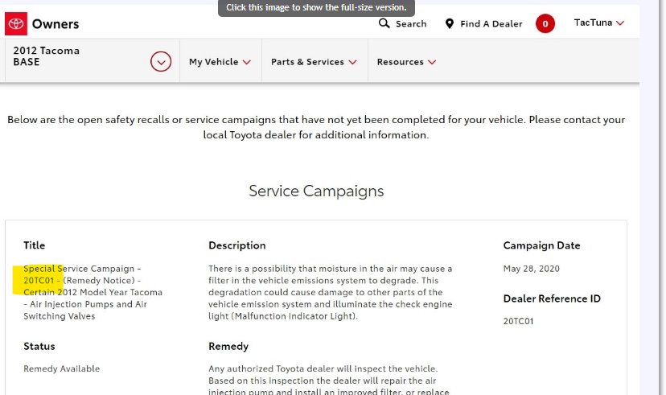Click the red notification badge showing 0
This screenshot has height=395, width=666.
tap(545, 23)
